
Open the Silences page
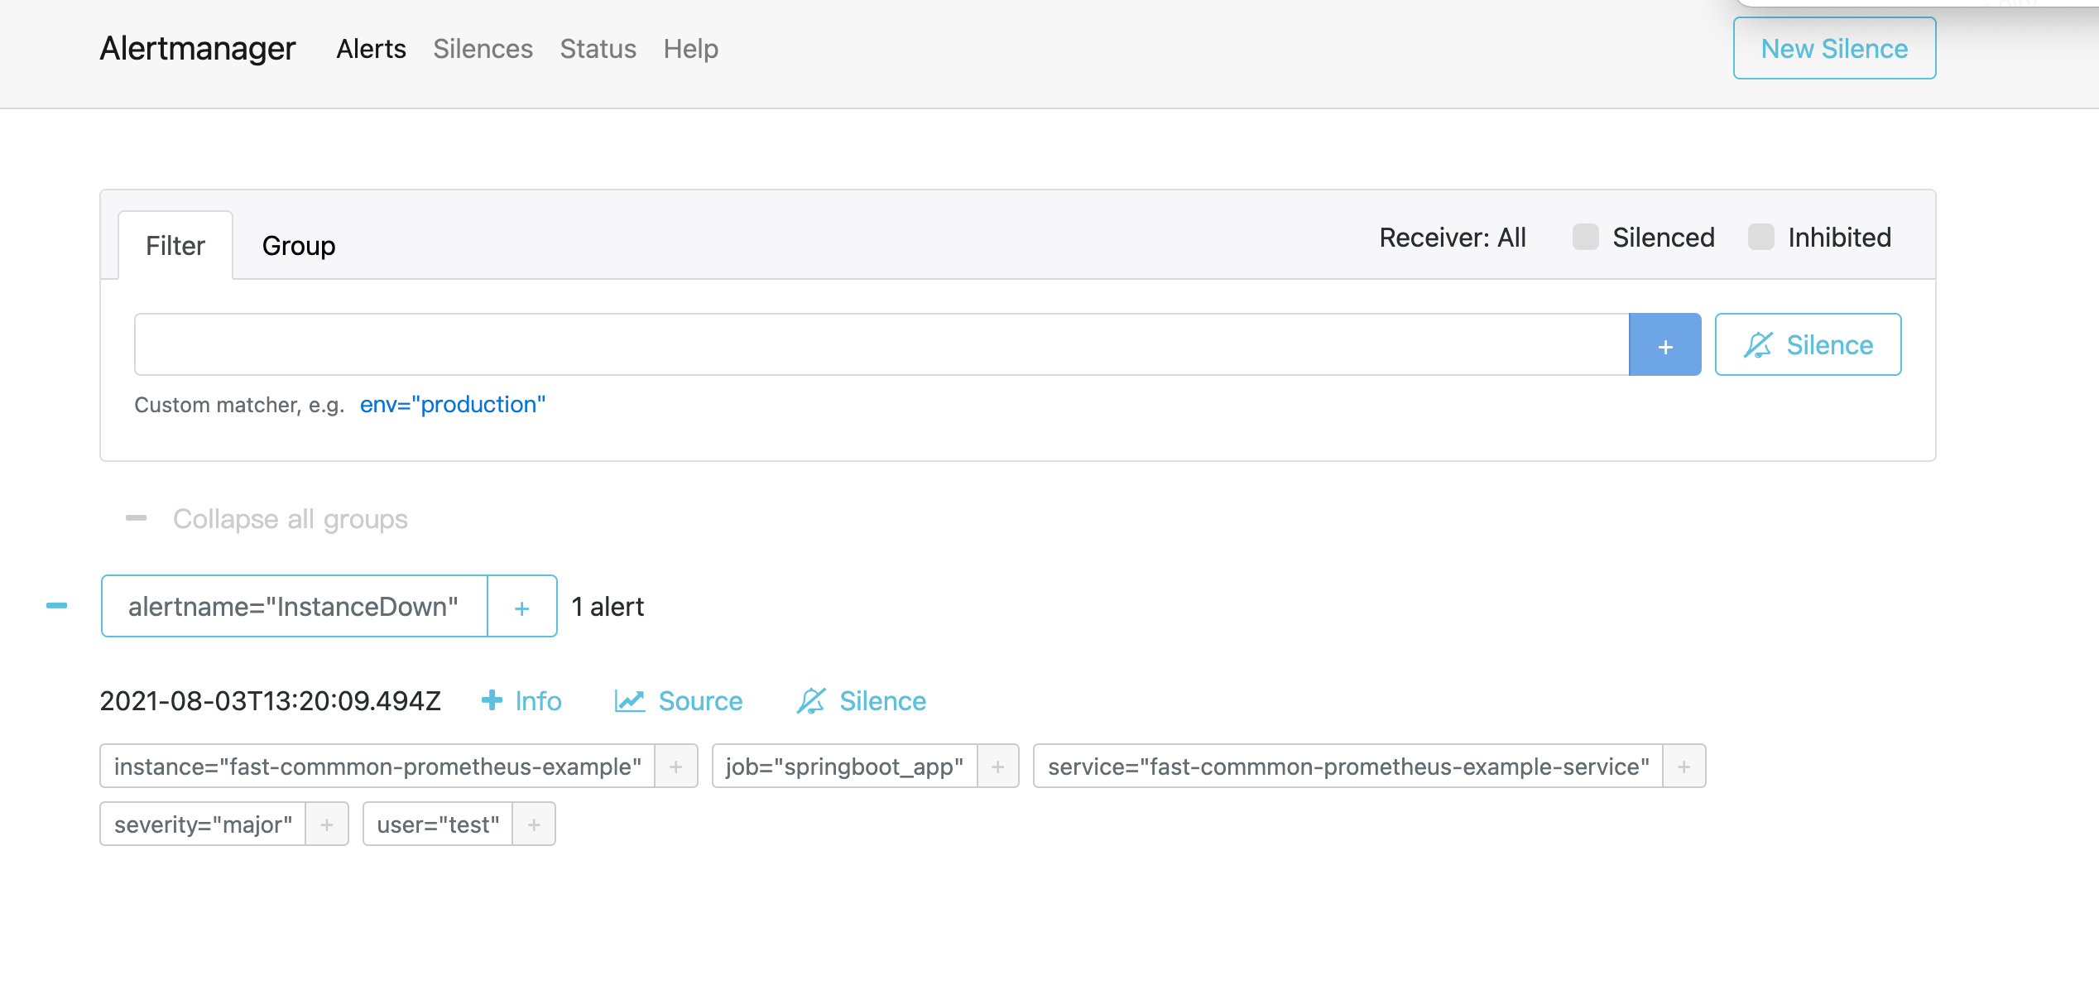point(483,49)
